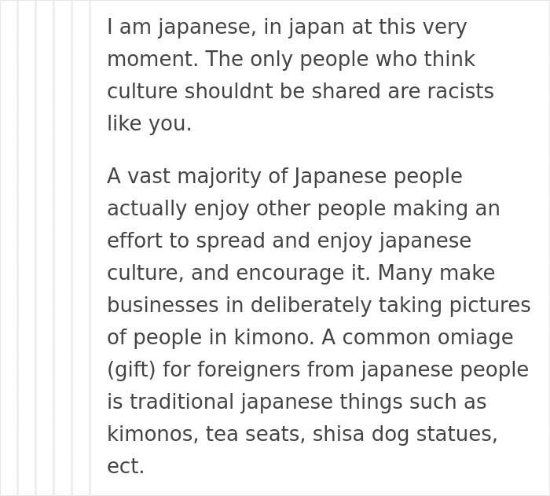Click the text "(gift)" in parentheses

click(x=130, y=370)
